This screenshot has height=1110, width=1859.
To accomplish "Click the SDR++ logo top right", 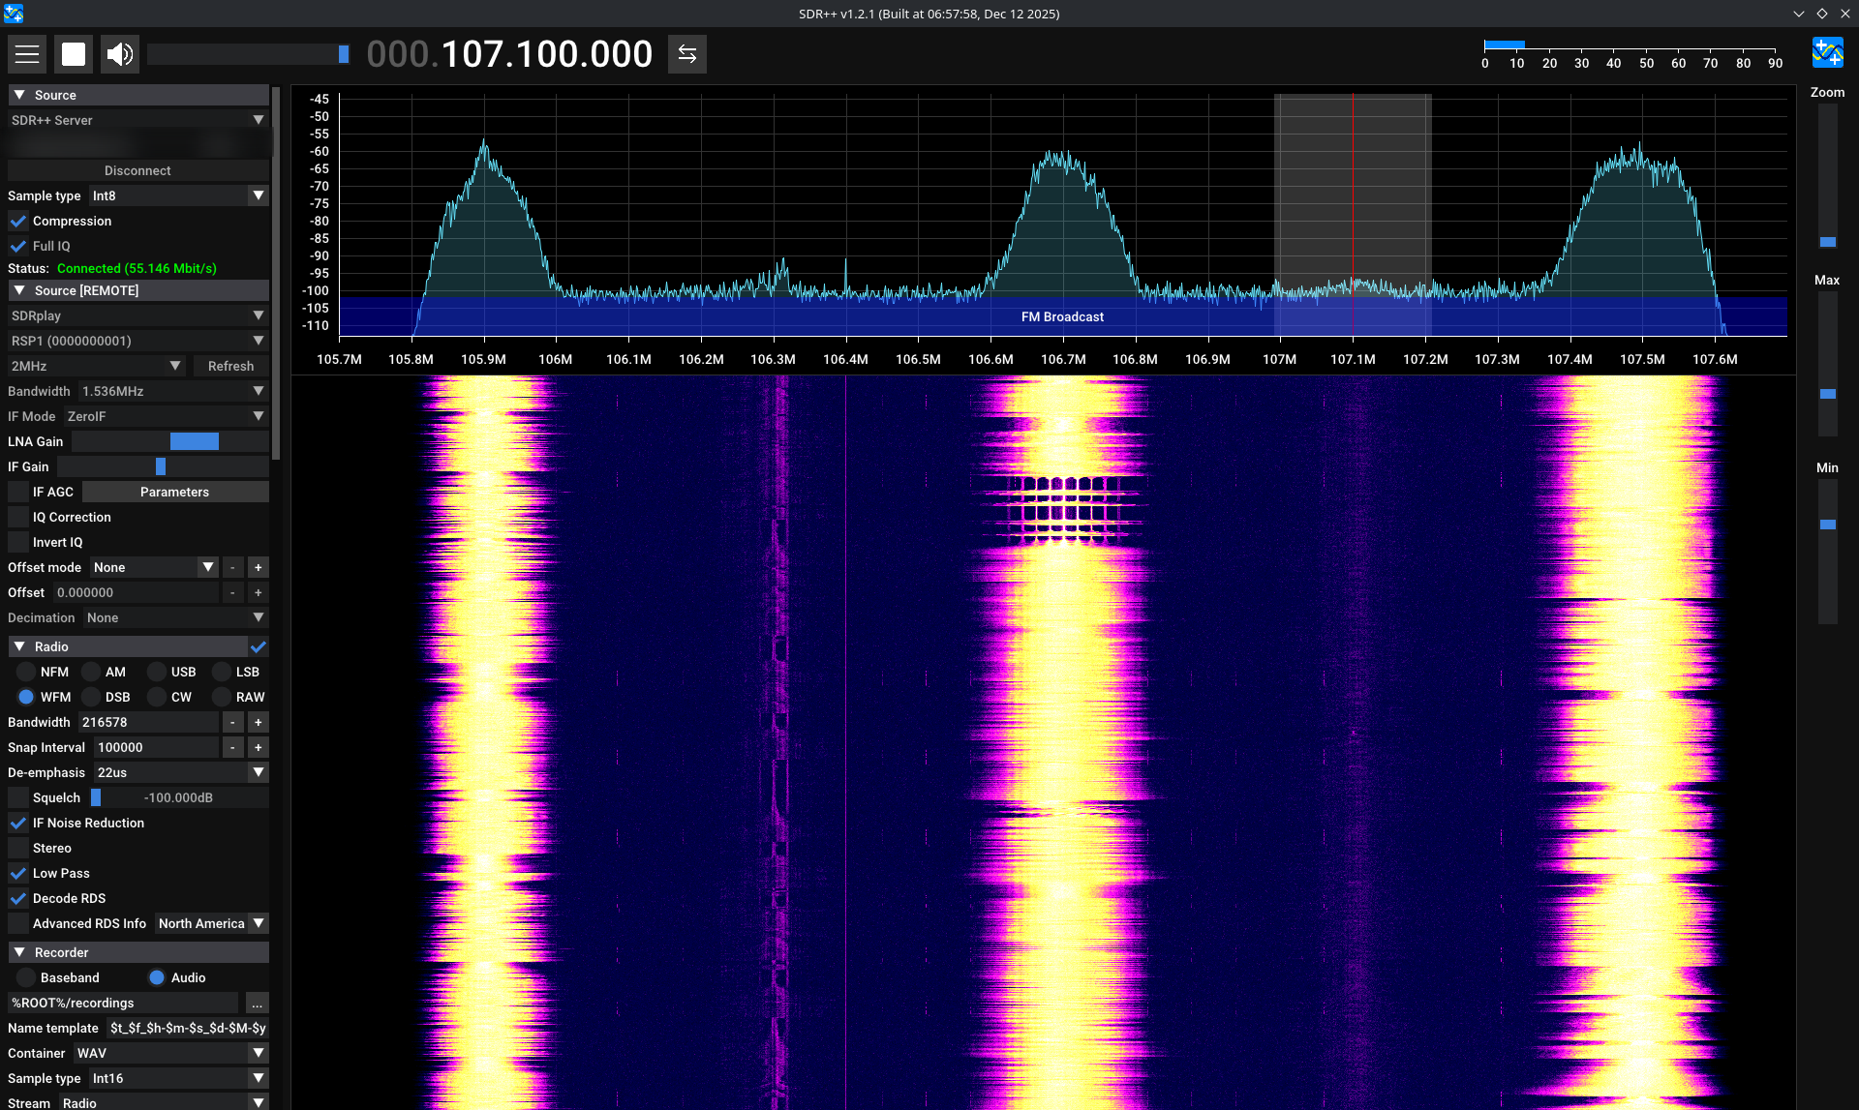I will 1827,52.
